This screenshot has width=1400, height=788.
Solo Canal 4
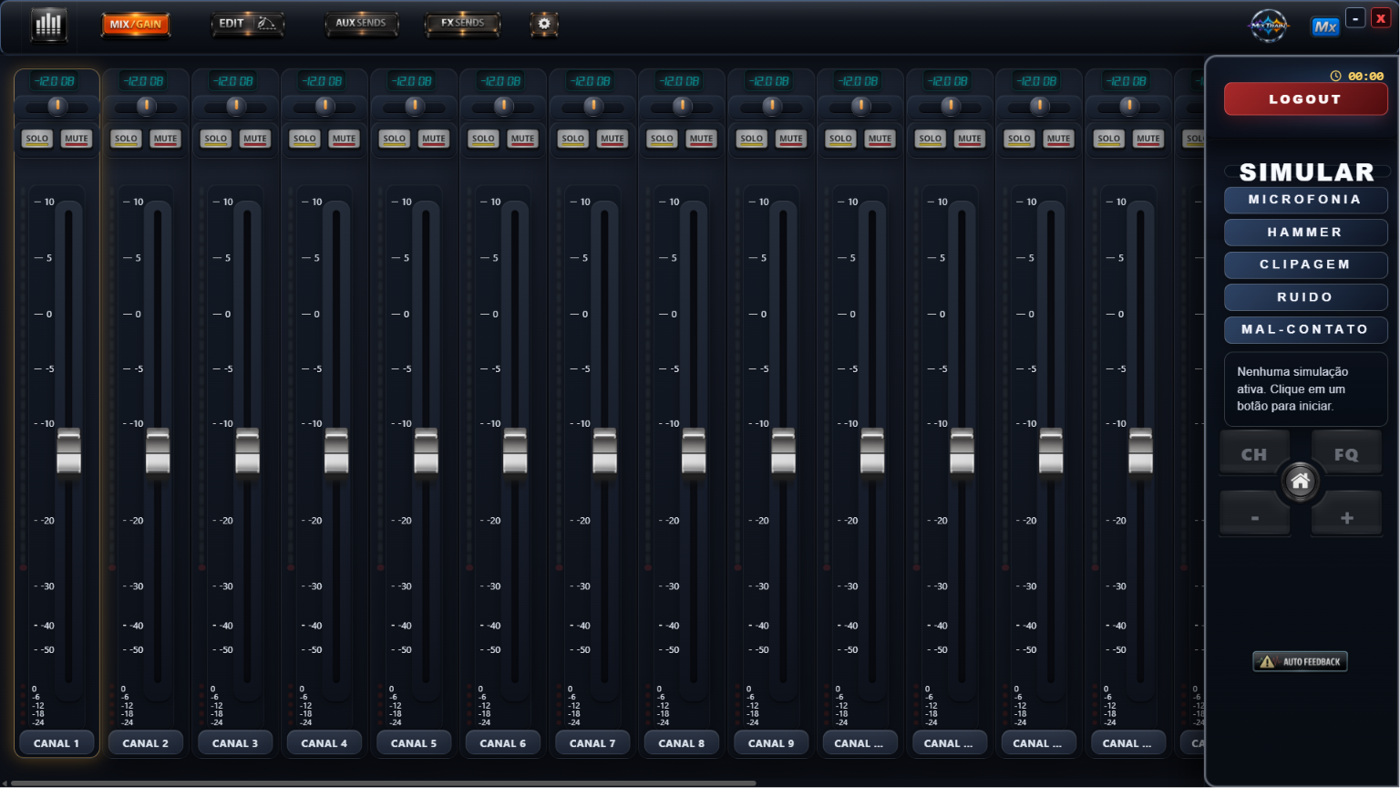(x=305, y=139)
